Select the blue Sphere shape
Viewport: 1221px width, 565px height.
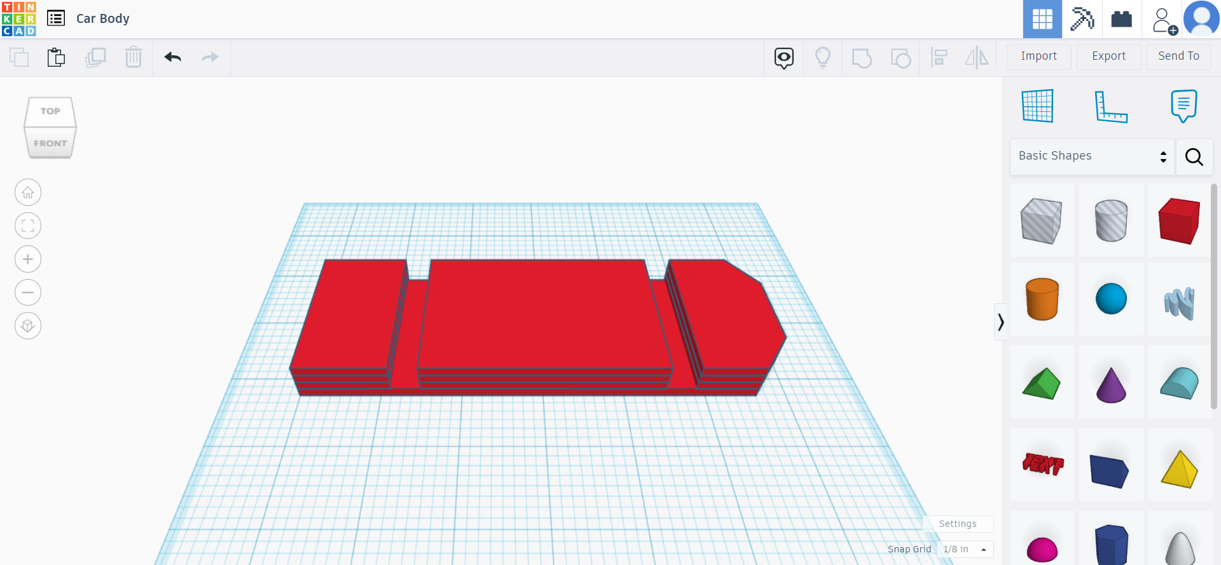tap(1111, 299)
